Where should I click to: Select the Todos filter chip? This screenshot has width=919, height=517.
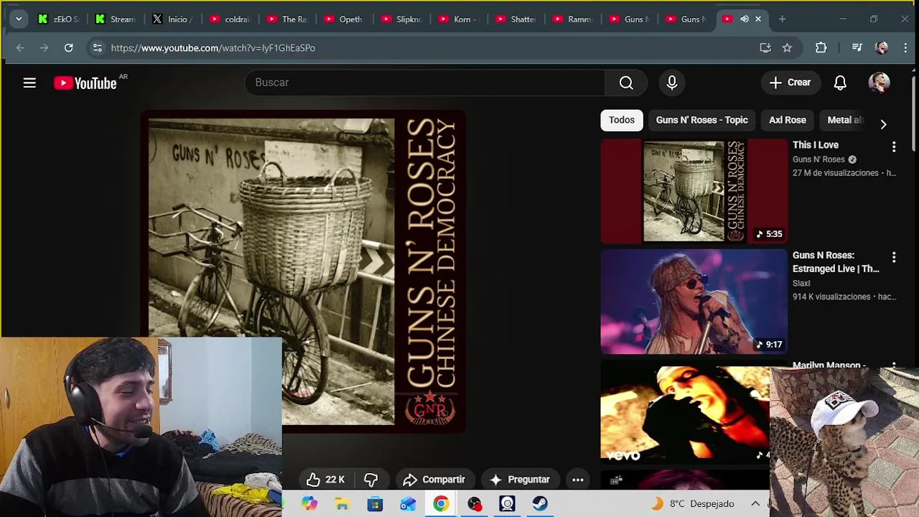coord(622,120)
